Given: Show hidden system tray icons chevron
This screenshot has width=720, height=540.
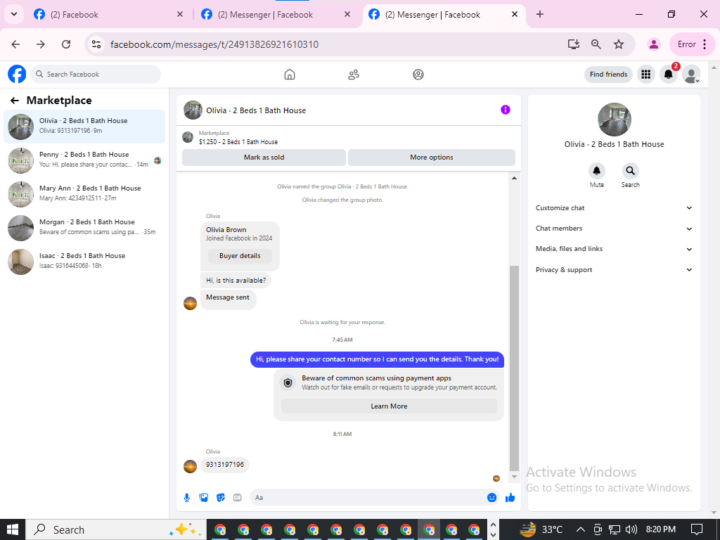Looking at the screenshot, I should (x=580, y=529).
